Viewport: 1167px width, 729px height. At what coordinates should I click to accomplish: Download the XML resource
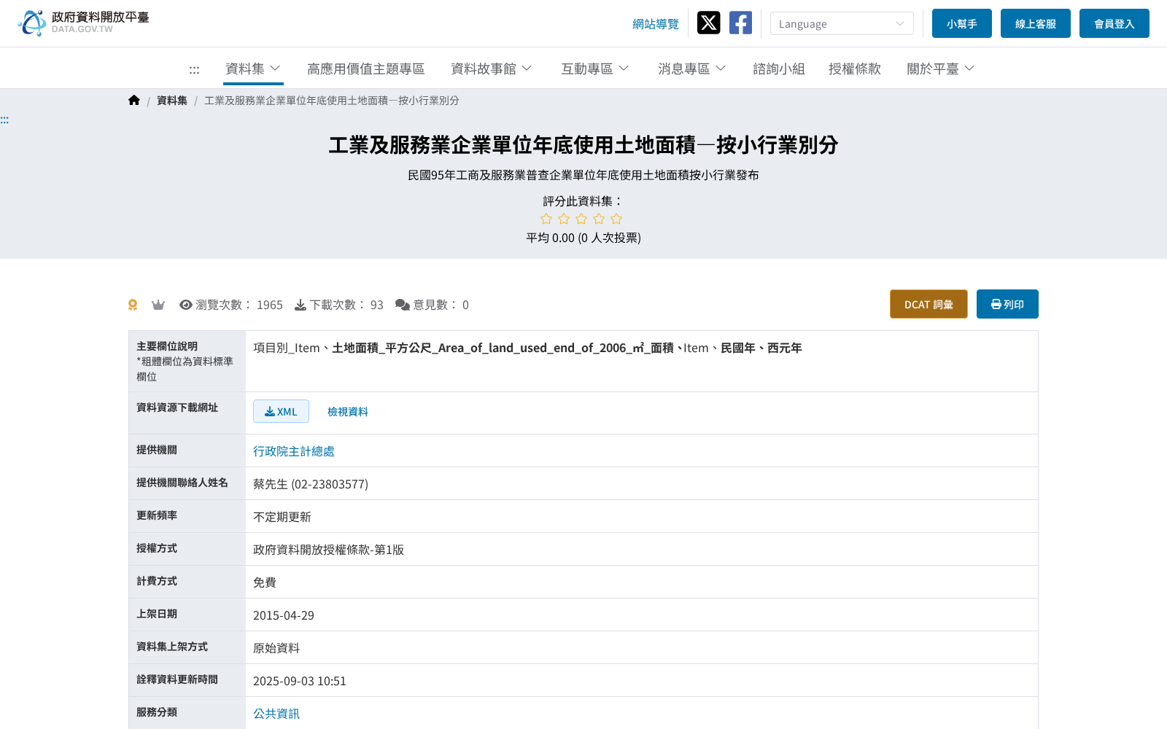[281, 411]
